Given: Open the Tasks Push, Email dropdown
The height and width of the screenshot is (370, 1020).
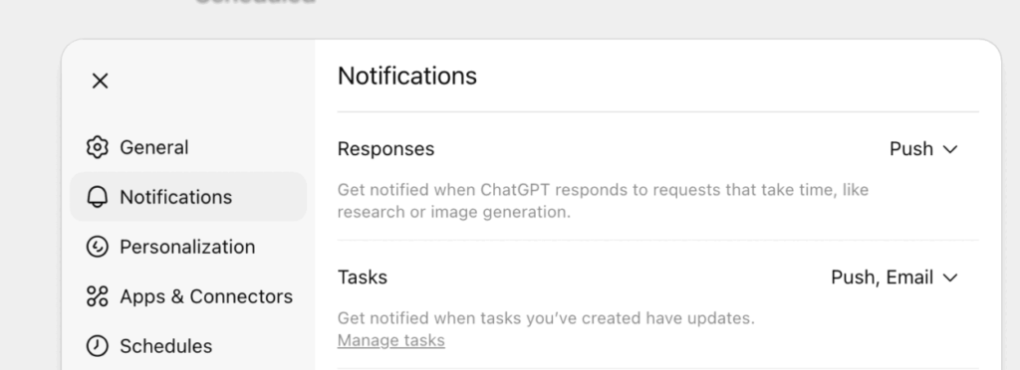Looking at the screenshot, I should pyautogui.click(x=894, y=277).
